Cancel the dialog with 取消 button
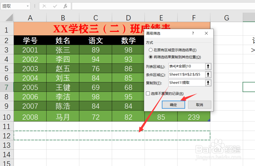The width and height of the screenshot is (255, 166). pos(200,105)
